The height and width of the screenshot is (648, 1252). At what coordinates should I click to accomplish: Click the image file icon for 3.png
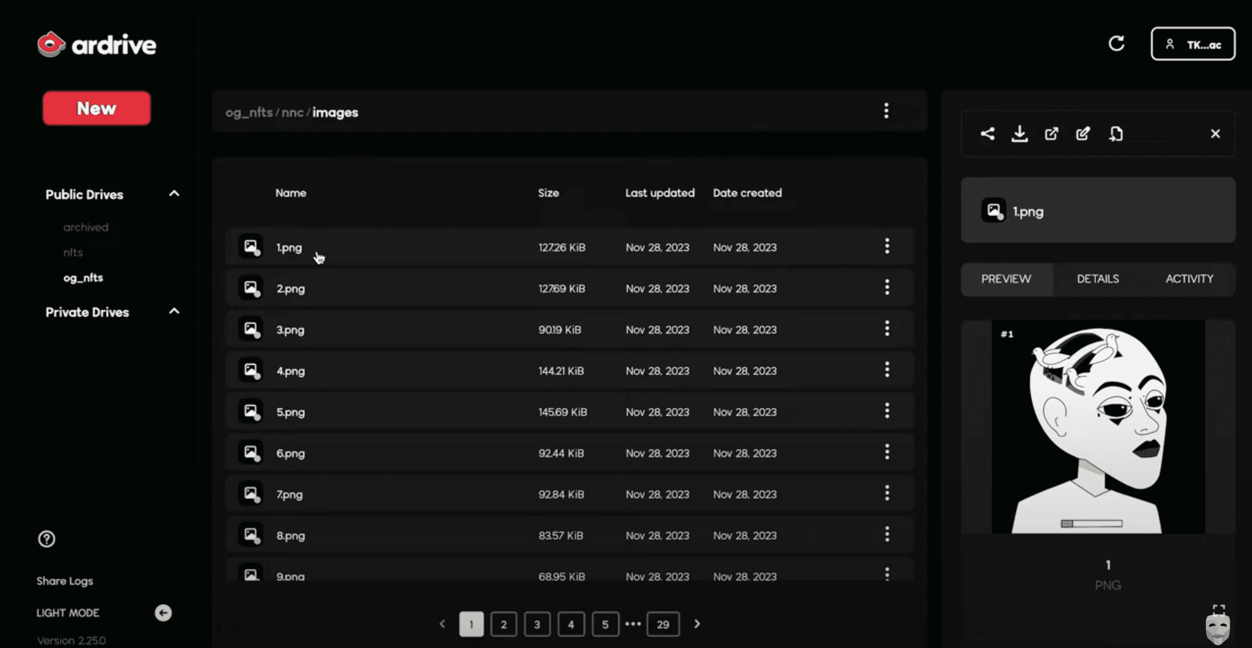[251, 329]
